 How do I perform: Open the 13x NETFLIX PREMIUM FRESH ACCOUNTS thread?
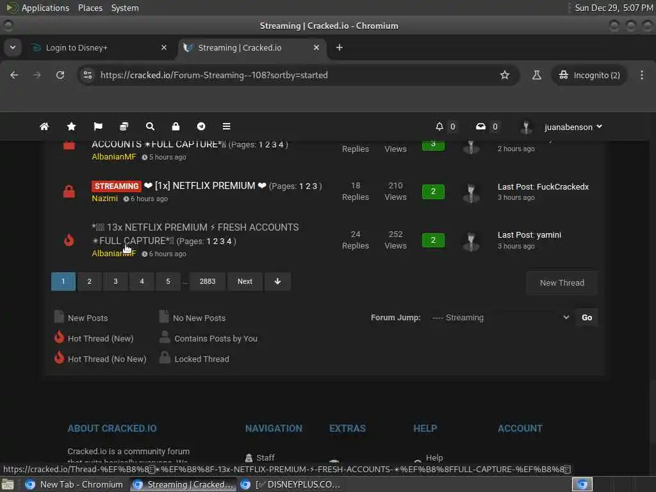[195, 234]
